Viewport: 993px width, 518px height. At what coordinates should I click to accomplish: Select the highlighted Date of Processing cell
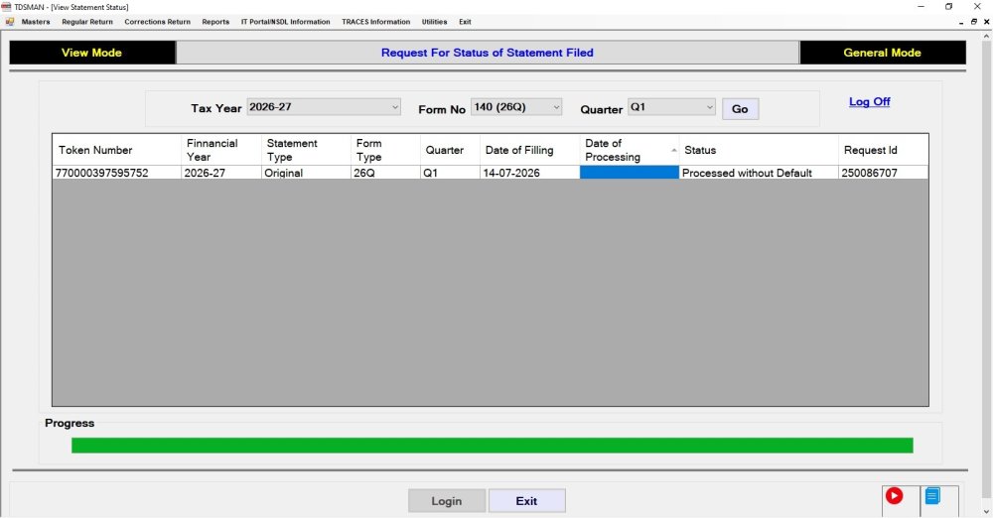coord(629,173)
